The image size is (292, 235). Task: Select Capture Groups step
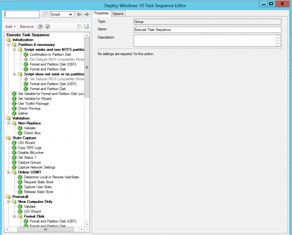tap(29, 162)
